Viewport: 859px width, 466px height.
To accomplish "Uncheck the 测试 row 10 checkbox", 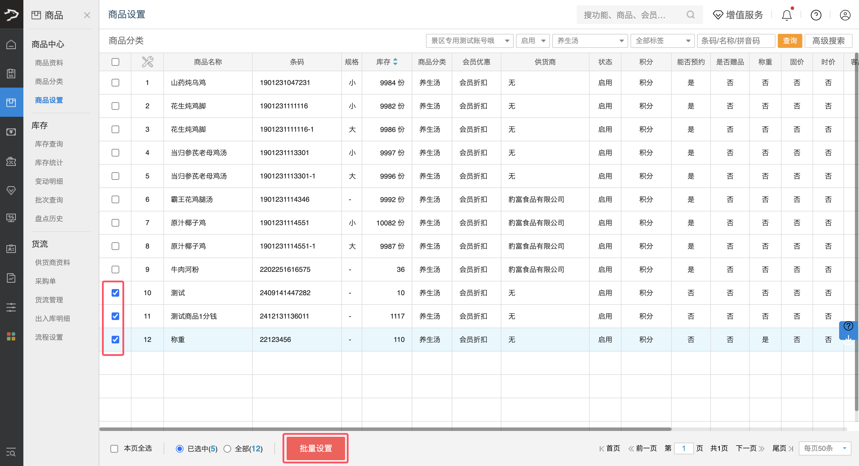I will click(115, 292).
